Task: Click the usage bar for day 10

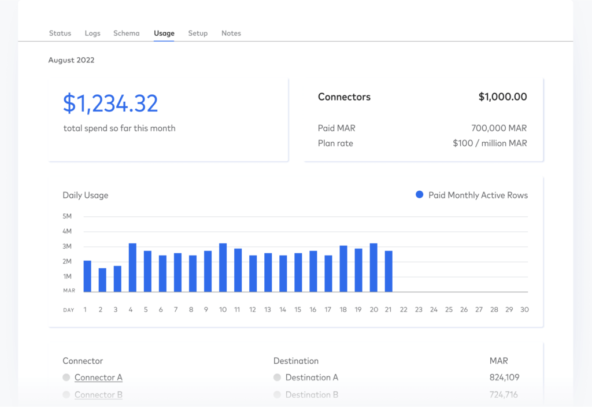Action: 223,268
